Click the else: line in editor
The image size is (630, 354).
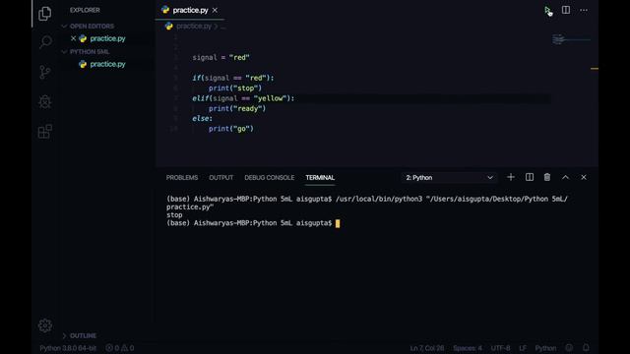click(x=202, y=118)
